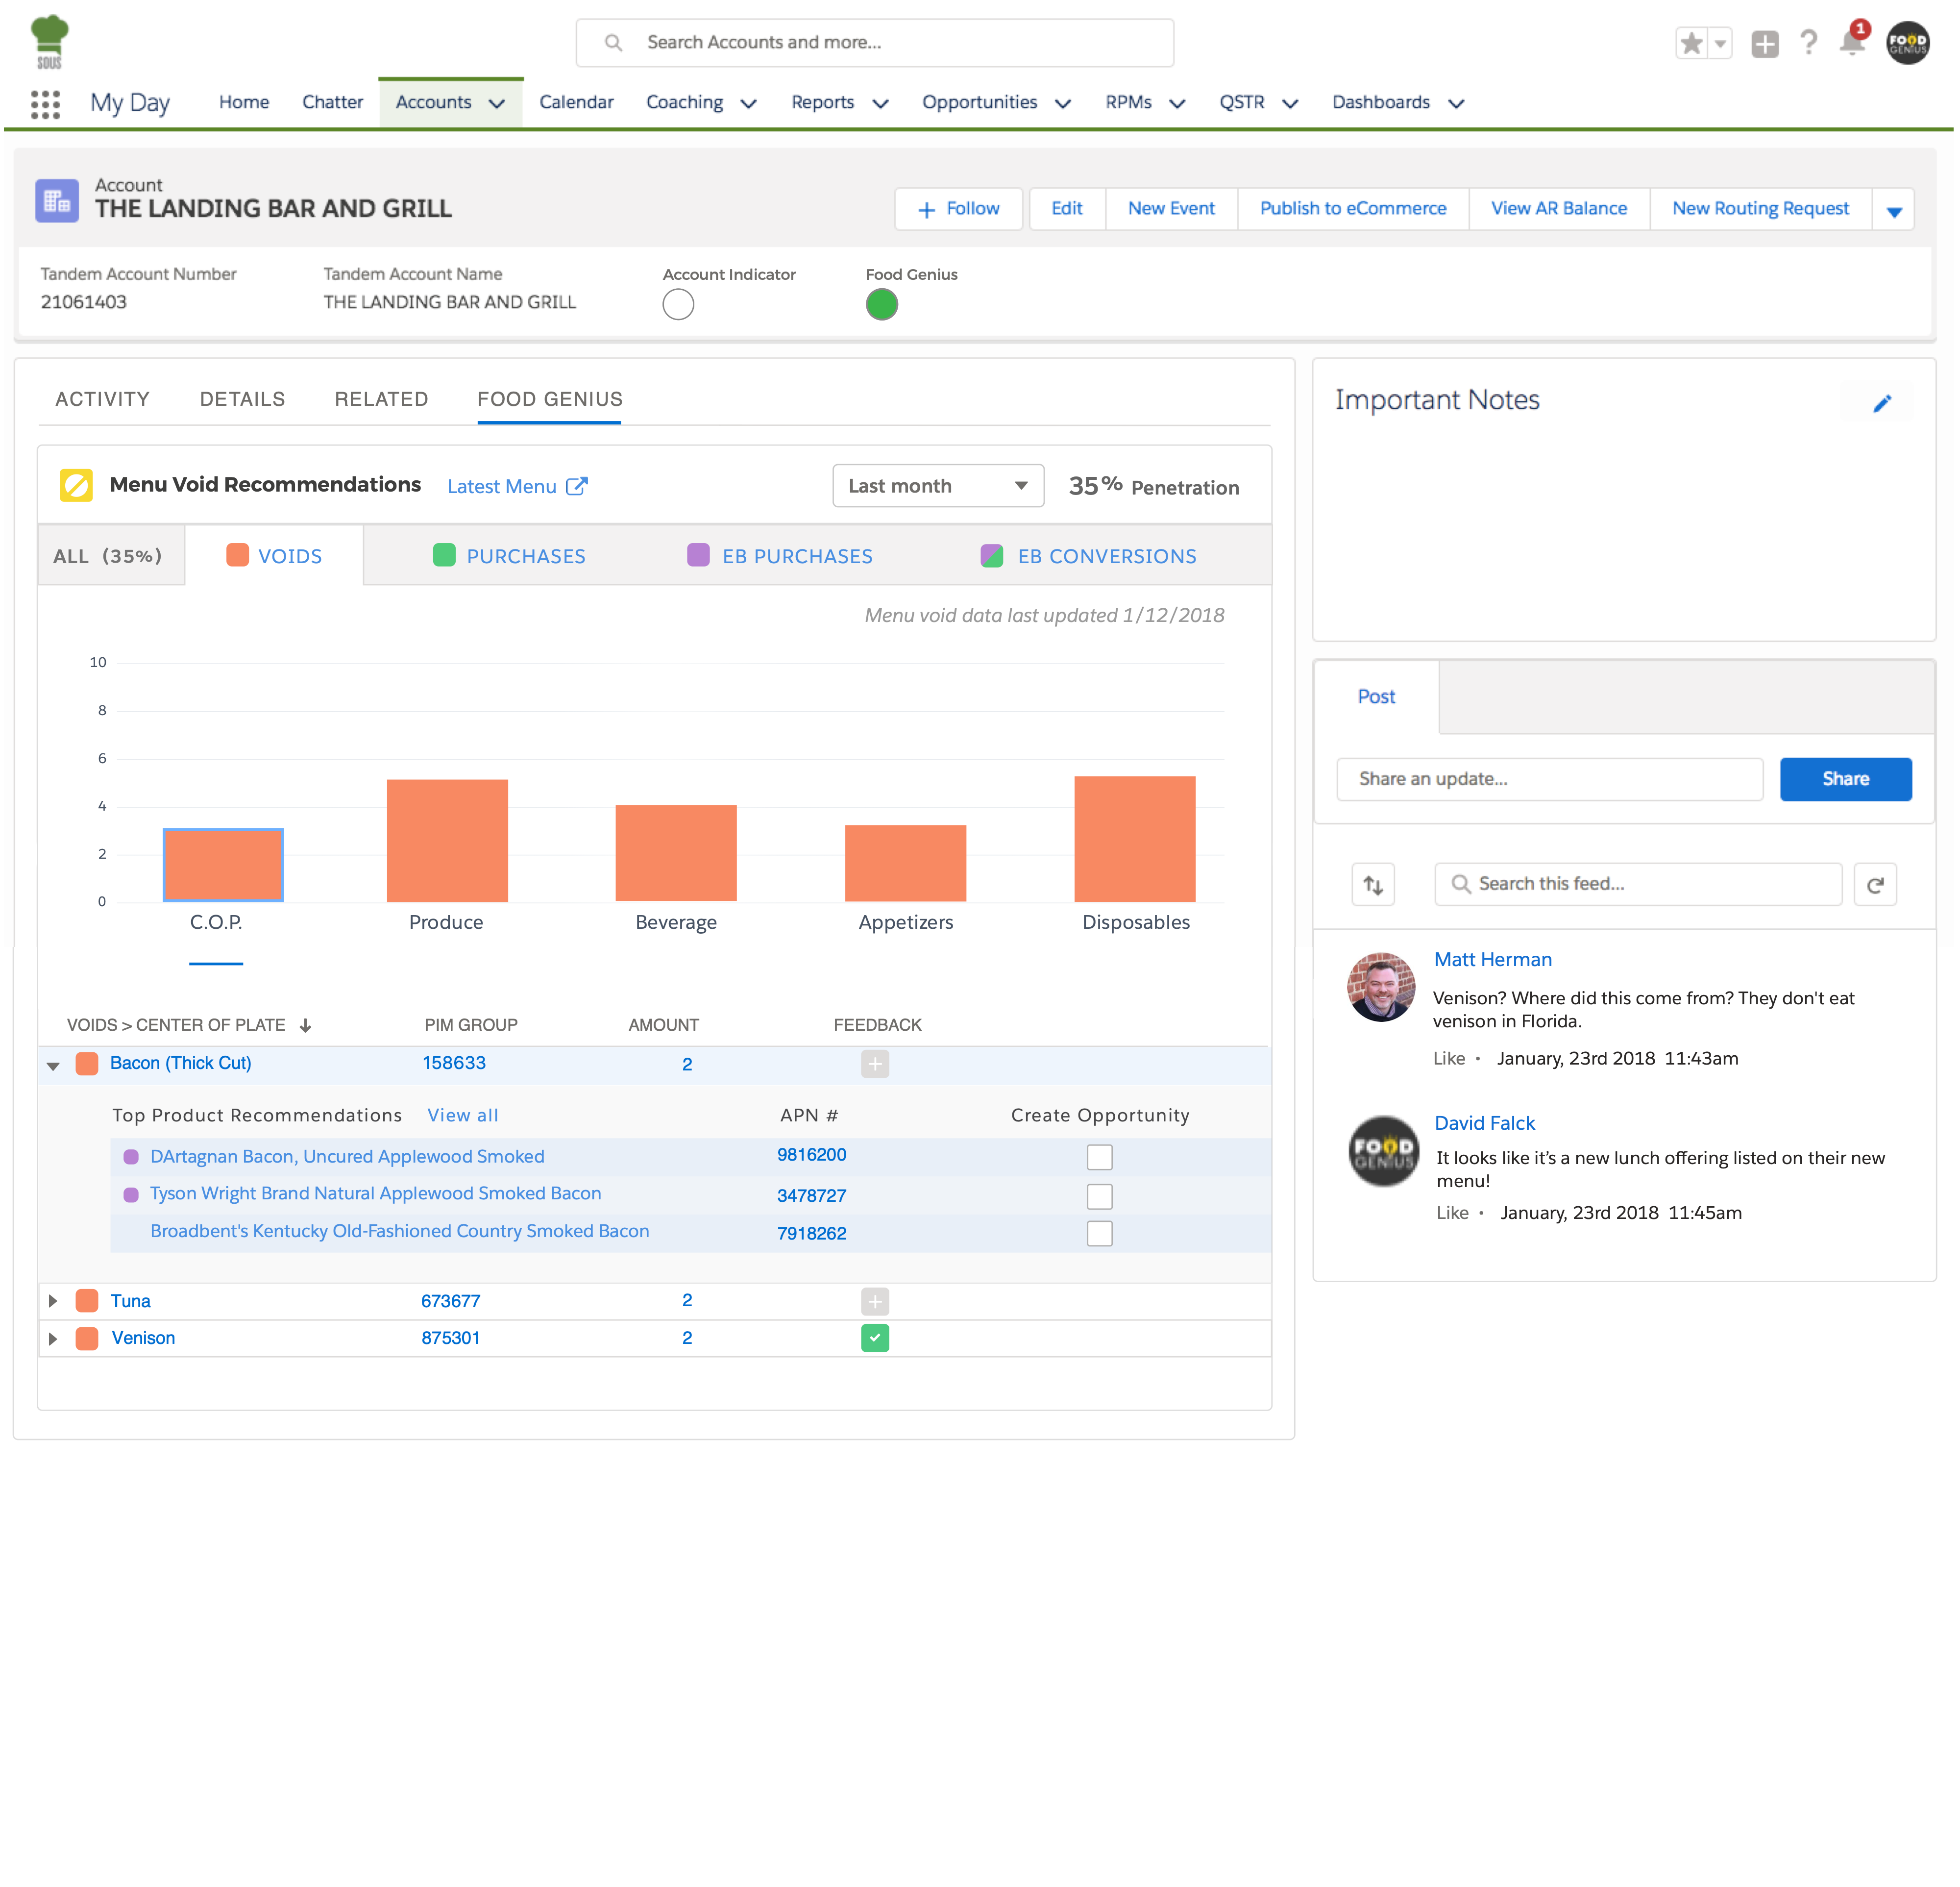Image resolution: width=1960 pixels, height=1887 pixels.
Task: Click the Search this feed field
Action: pos(1638,884)
